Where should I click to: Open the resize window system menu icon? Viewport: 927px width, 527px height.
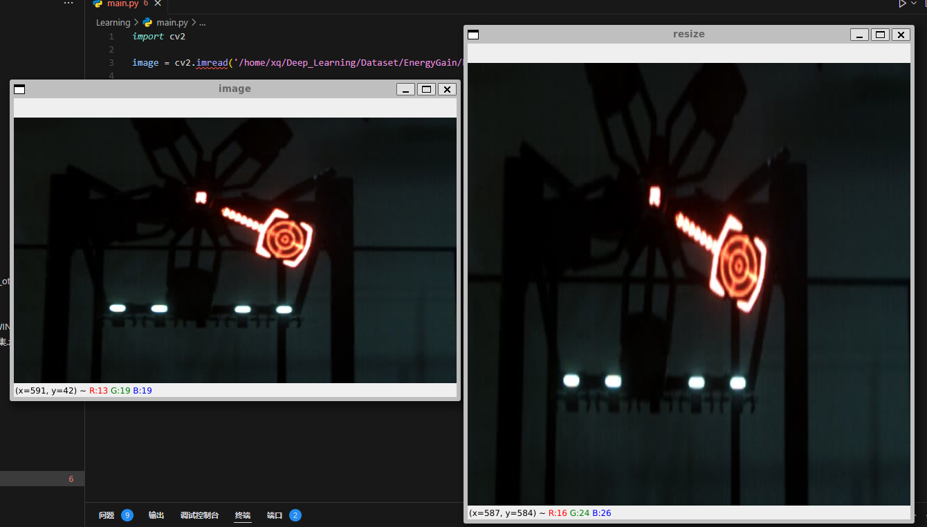pyautogui.click(x=473, y=34)
